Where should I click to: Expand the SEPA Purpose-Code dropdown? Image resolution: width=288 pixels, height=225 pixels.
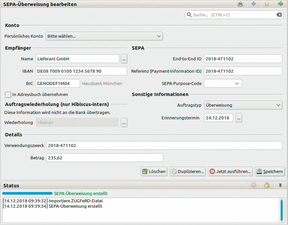[223, 83]
